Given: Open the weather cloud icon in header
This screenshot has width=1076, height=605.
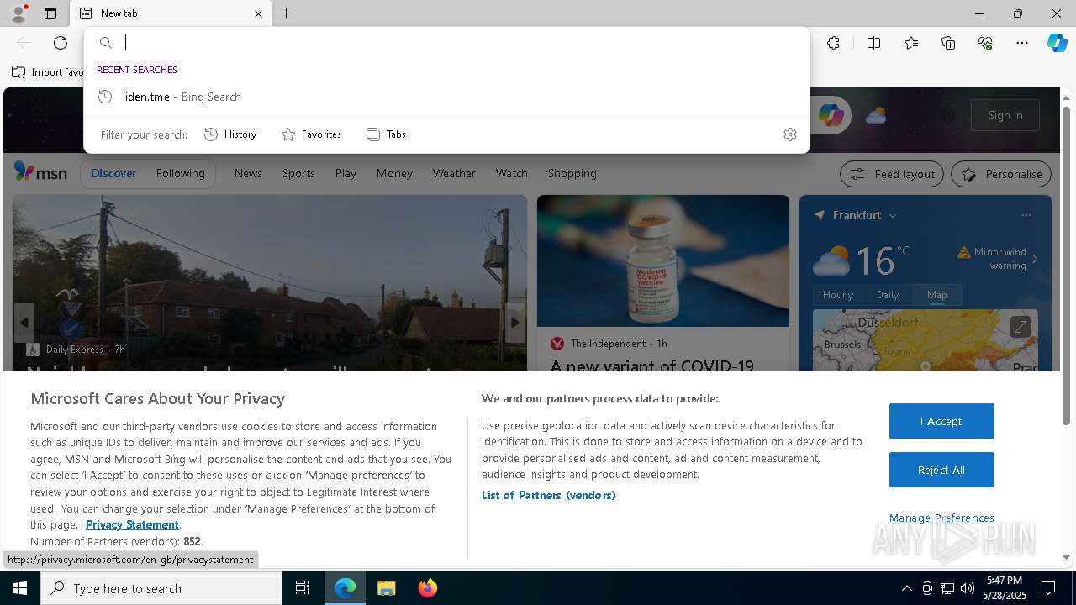Looking at the screenshot, I should click(876, 115).
